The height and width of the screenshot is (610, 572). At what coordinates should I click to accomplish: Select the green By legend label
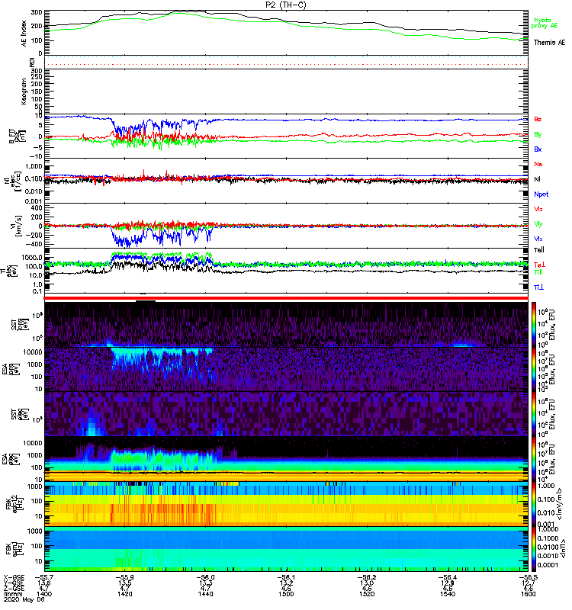click(538, 134)
